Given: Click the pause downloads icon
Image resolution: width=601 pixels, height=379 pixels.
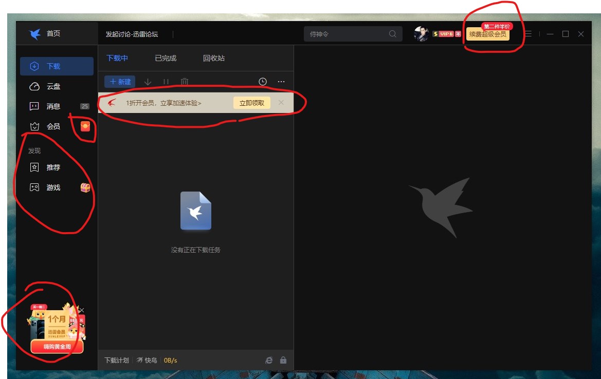Looking at the screenshot, I should pos(166,82).
